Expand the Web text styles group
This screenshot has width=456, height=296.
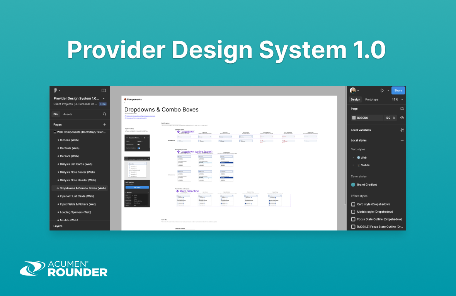(x=354, y=157)
